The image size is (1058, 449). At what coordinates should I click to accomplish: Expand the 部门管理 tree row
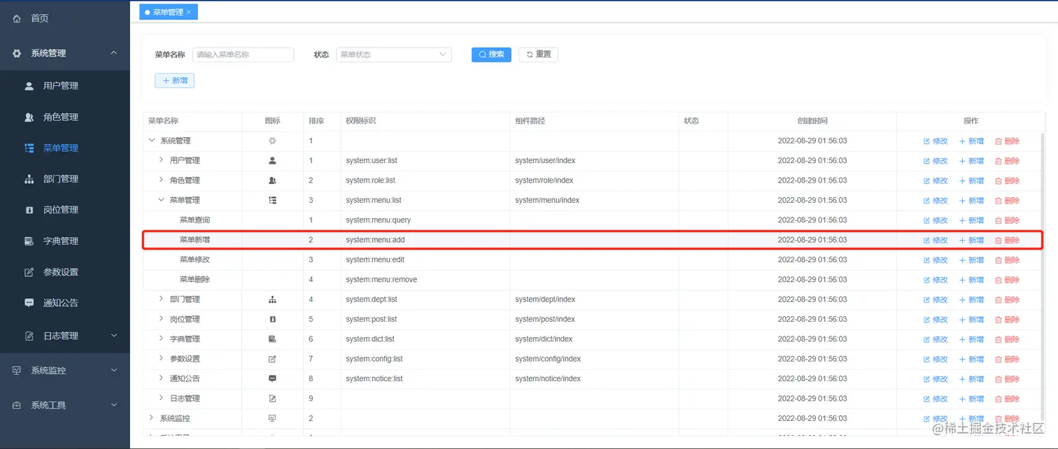coord(162,299)
